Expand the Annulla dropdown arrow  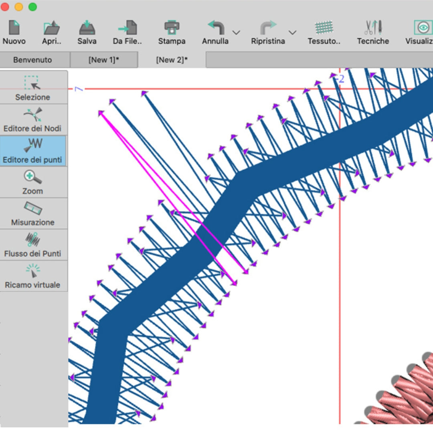point(236,33)
